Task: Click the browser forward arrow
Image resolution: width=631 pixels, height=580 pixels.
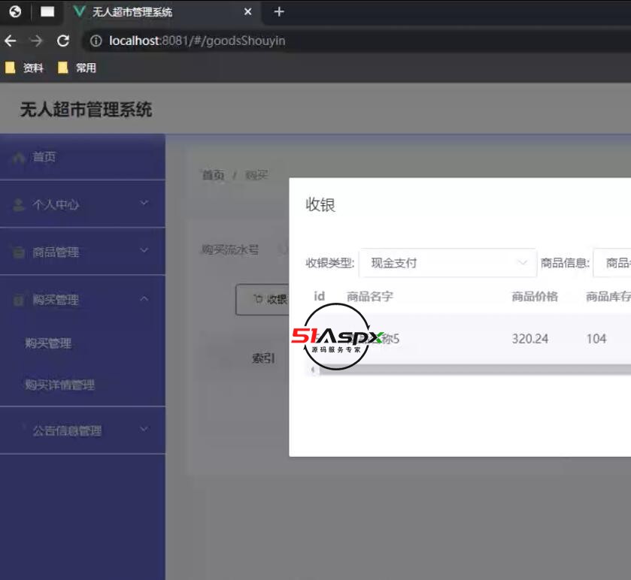Action: point(36,41)
